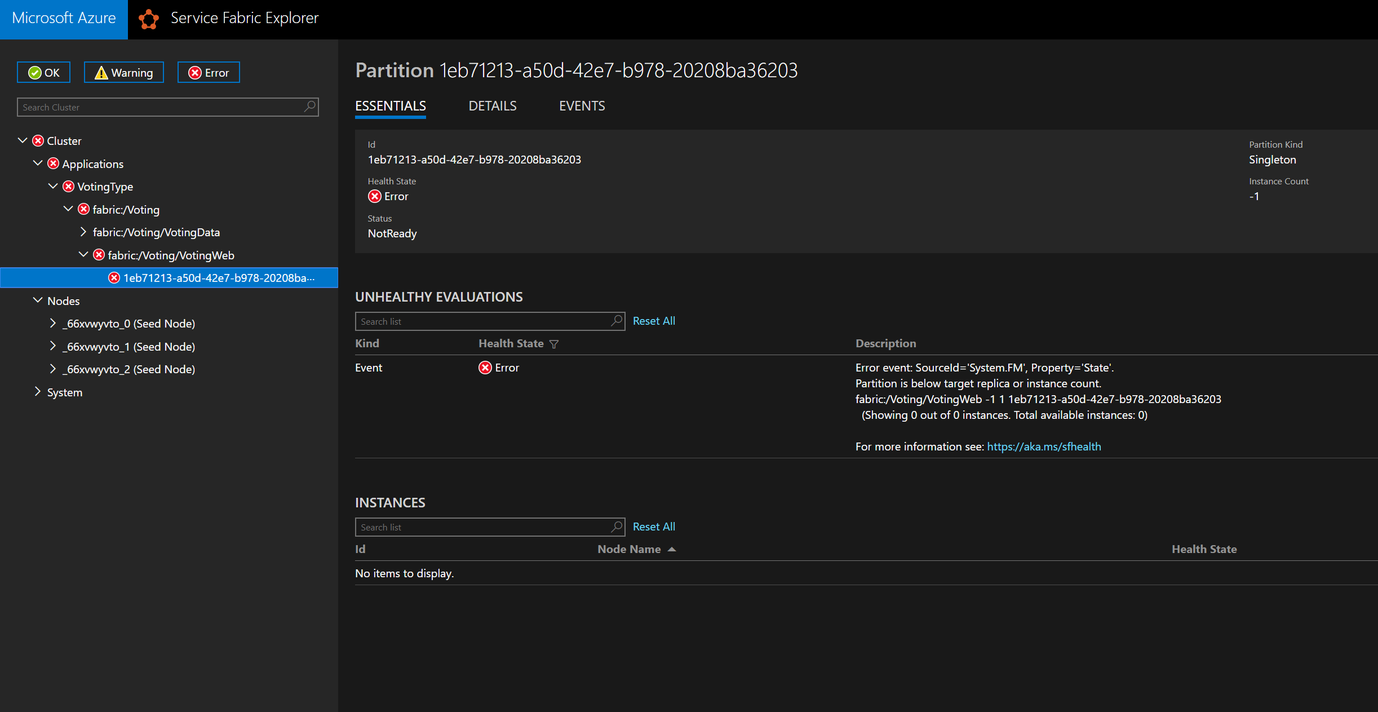The image size is (1378, 712).
Task: Click the Health State error icon in Essentials
Action: (x=375, y=196)
